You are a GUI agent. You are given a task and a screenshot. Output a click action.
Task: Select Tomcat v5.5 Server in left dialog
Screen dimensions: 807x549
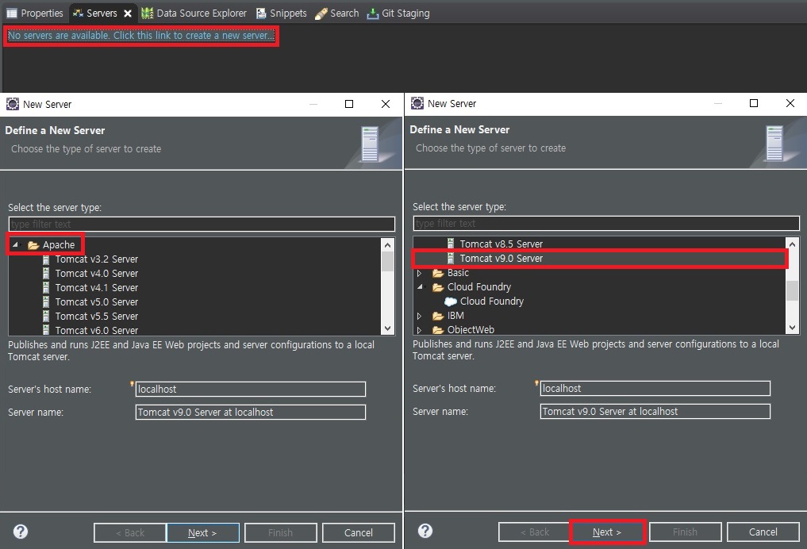[96, 316]
